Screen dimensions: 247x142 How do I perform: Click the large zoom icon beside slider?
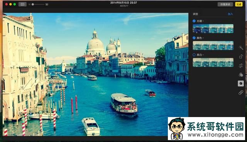tap(47, 4)
